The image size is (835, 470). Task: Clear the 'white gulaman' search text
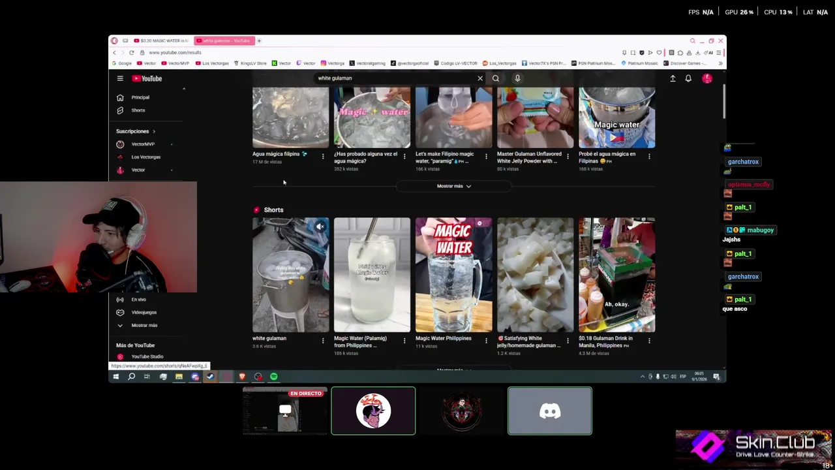tap(480, 78)
